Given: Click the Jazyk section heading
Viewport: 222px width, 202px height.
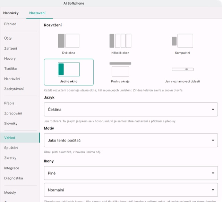Looking at the screenshot, I should pyautogui.click(x=49, y=97).
